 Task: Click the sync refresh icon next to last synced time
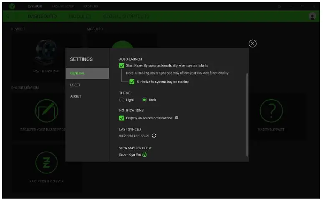[154, 135]
